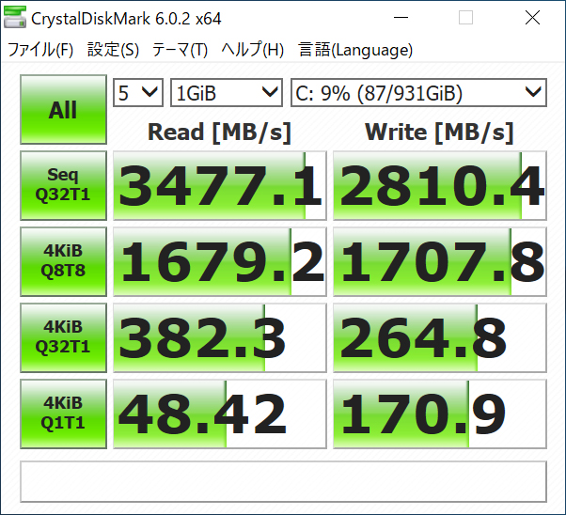
Task: Run all benchmarks with All button
Action: click(63, 109)
